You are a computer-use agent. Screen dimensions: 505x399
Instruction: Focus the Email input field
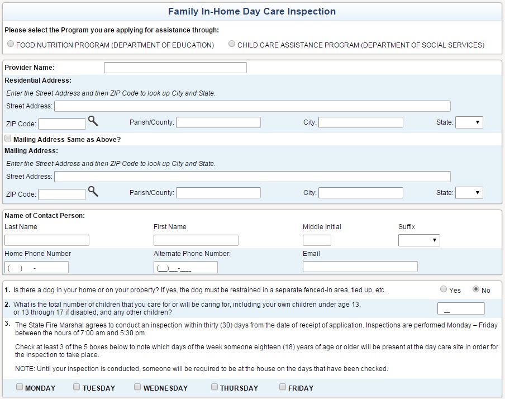click(360, 267)
